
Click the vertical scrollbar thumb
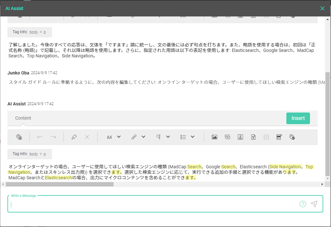327,124
